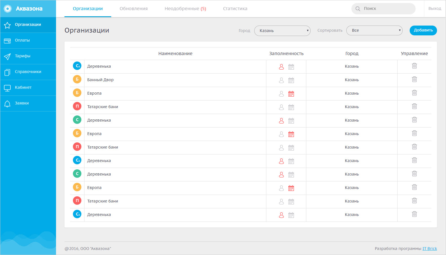Open the Статистика tab

click(x=235, y=9)
